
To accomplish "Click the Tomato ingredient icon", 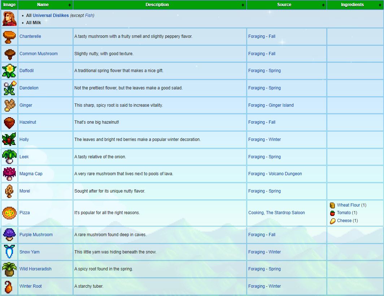I will click(332, 213).
